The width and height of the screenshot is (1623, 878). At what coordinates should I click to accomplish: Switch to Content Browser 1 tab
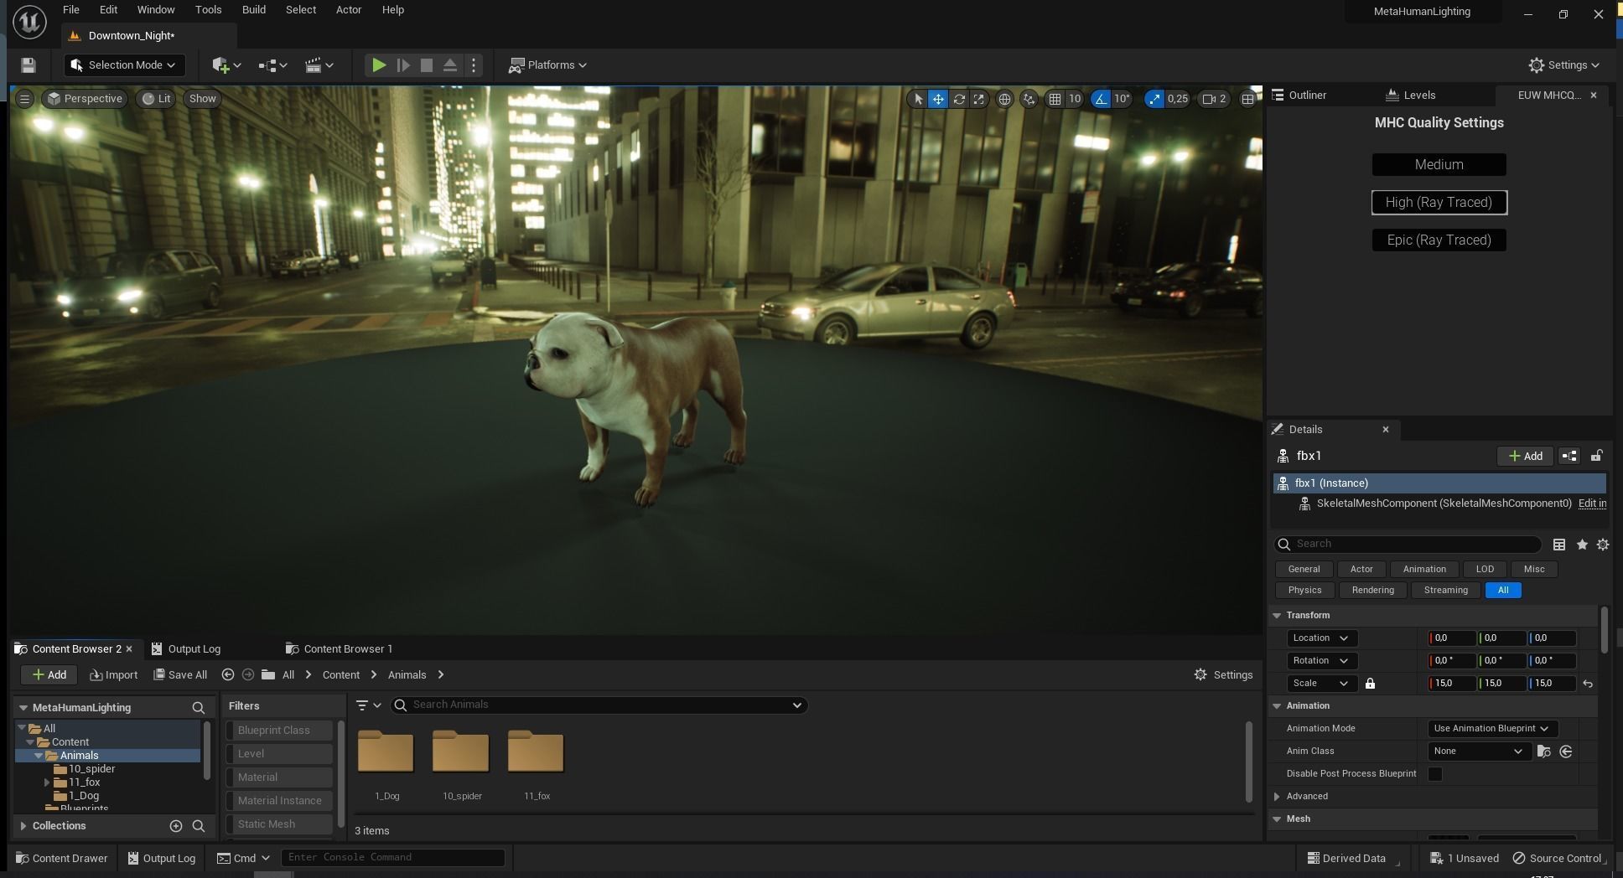coord(339,649)
